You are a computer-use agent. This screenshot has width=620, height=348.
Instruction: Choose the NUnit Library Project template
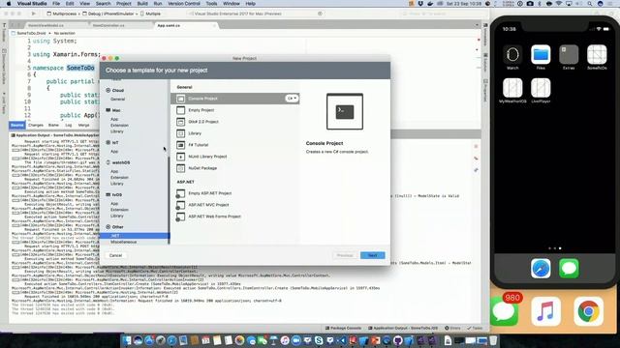(234, 157)
